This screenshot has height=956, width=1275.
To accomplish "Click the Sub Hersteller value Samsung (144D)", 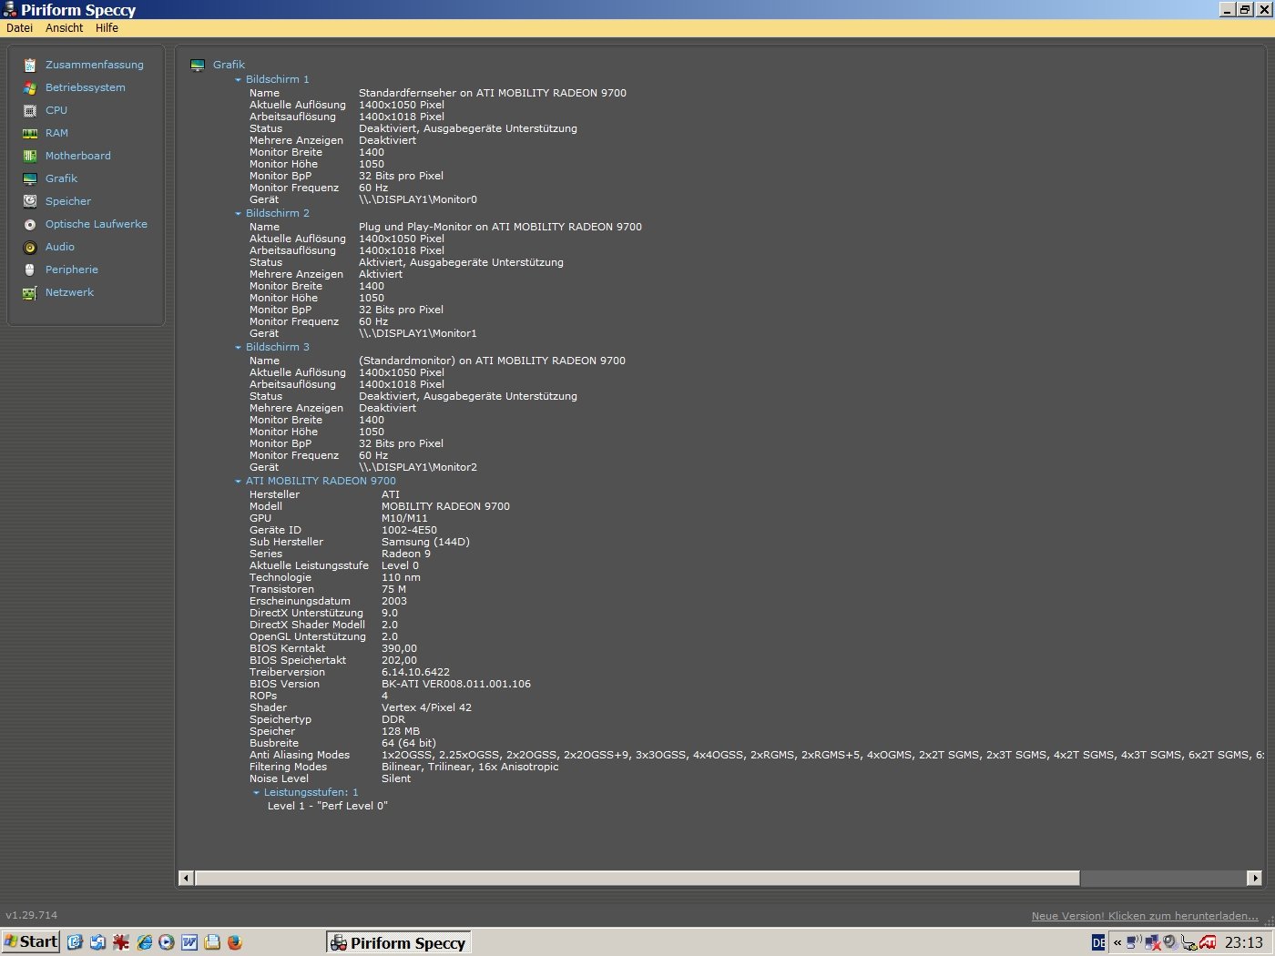I will pos(425,543).
